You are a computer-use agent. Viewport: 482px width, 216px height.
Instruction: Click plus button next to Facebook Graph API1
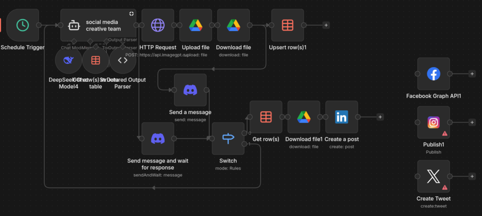click(x=472, y=74)
